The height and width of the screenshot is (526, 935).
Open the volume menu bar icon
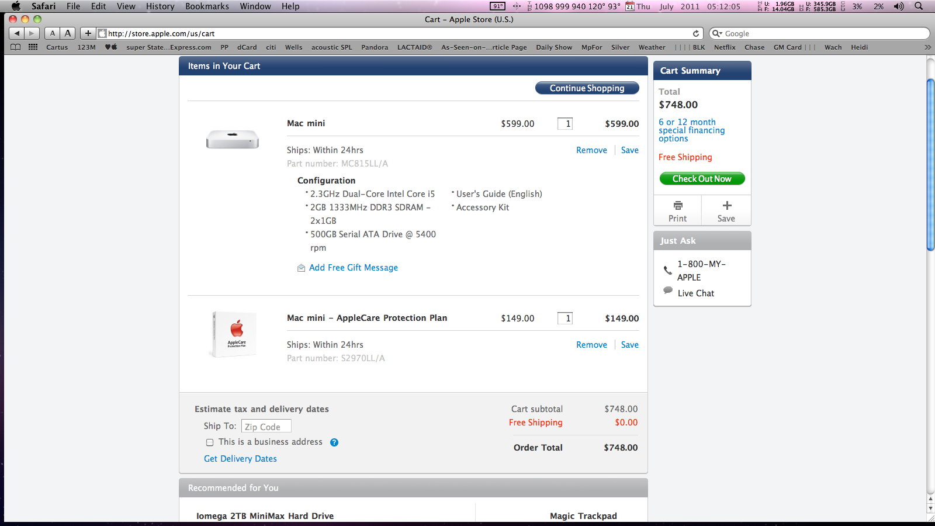pos(899,6)
